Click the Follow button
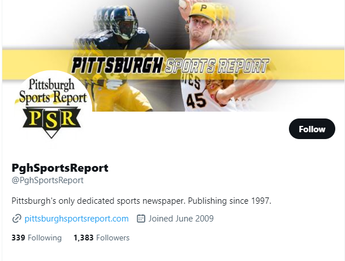Screen dimensions: 345x261 312,129
